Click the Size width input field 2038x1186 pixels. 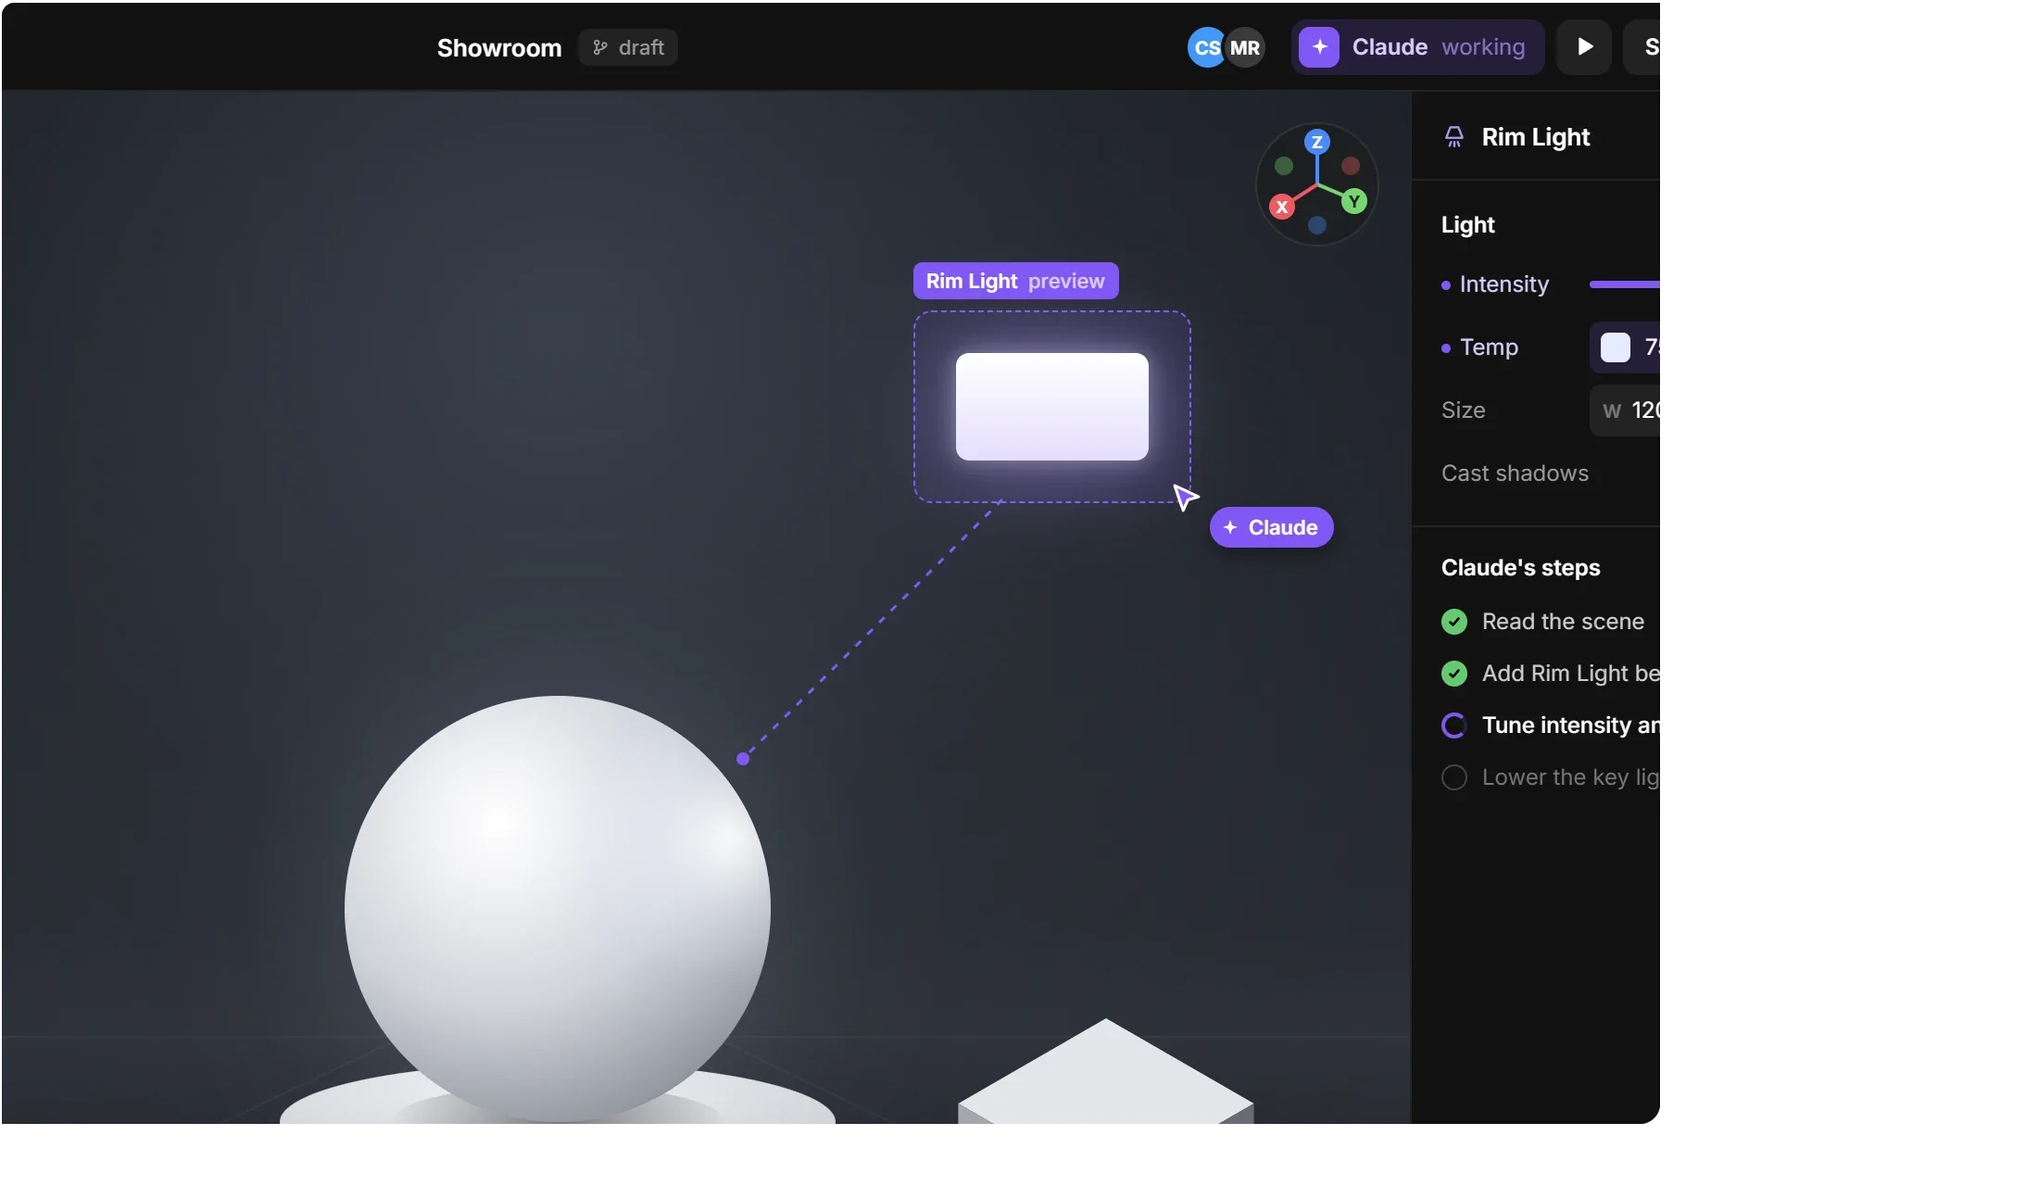click(x=1625, y=410)
